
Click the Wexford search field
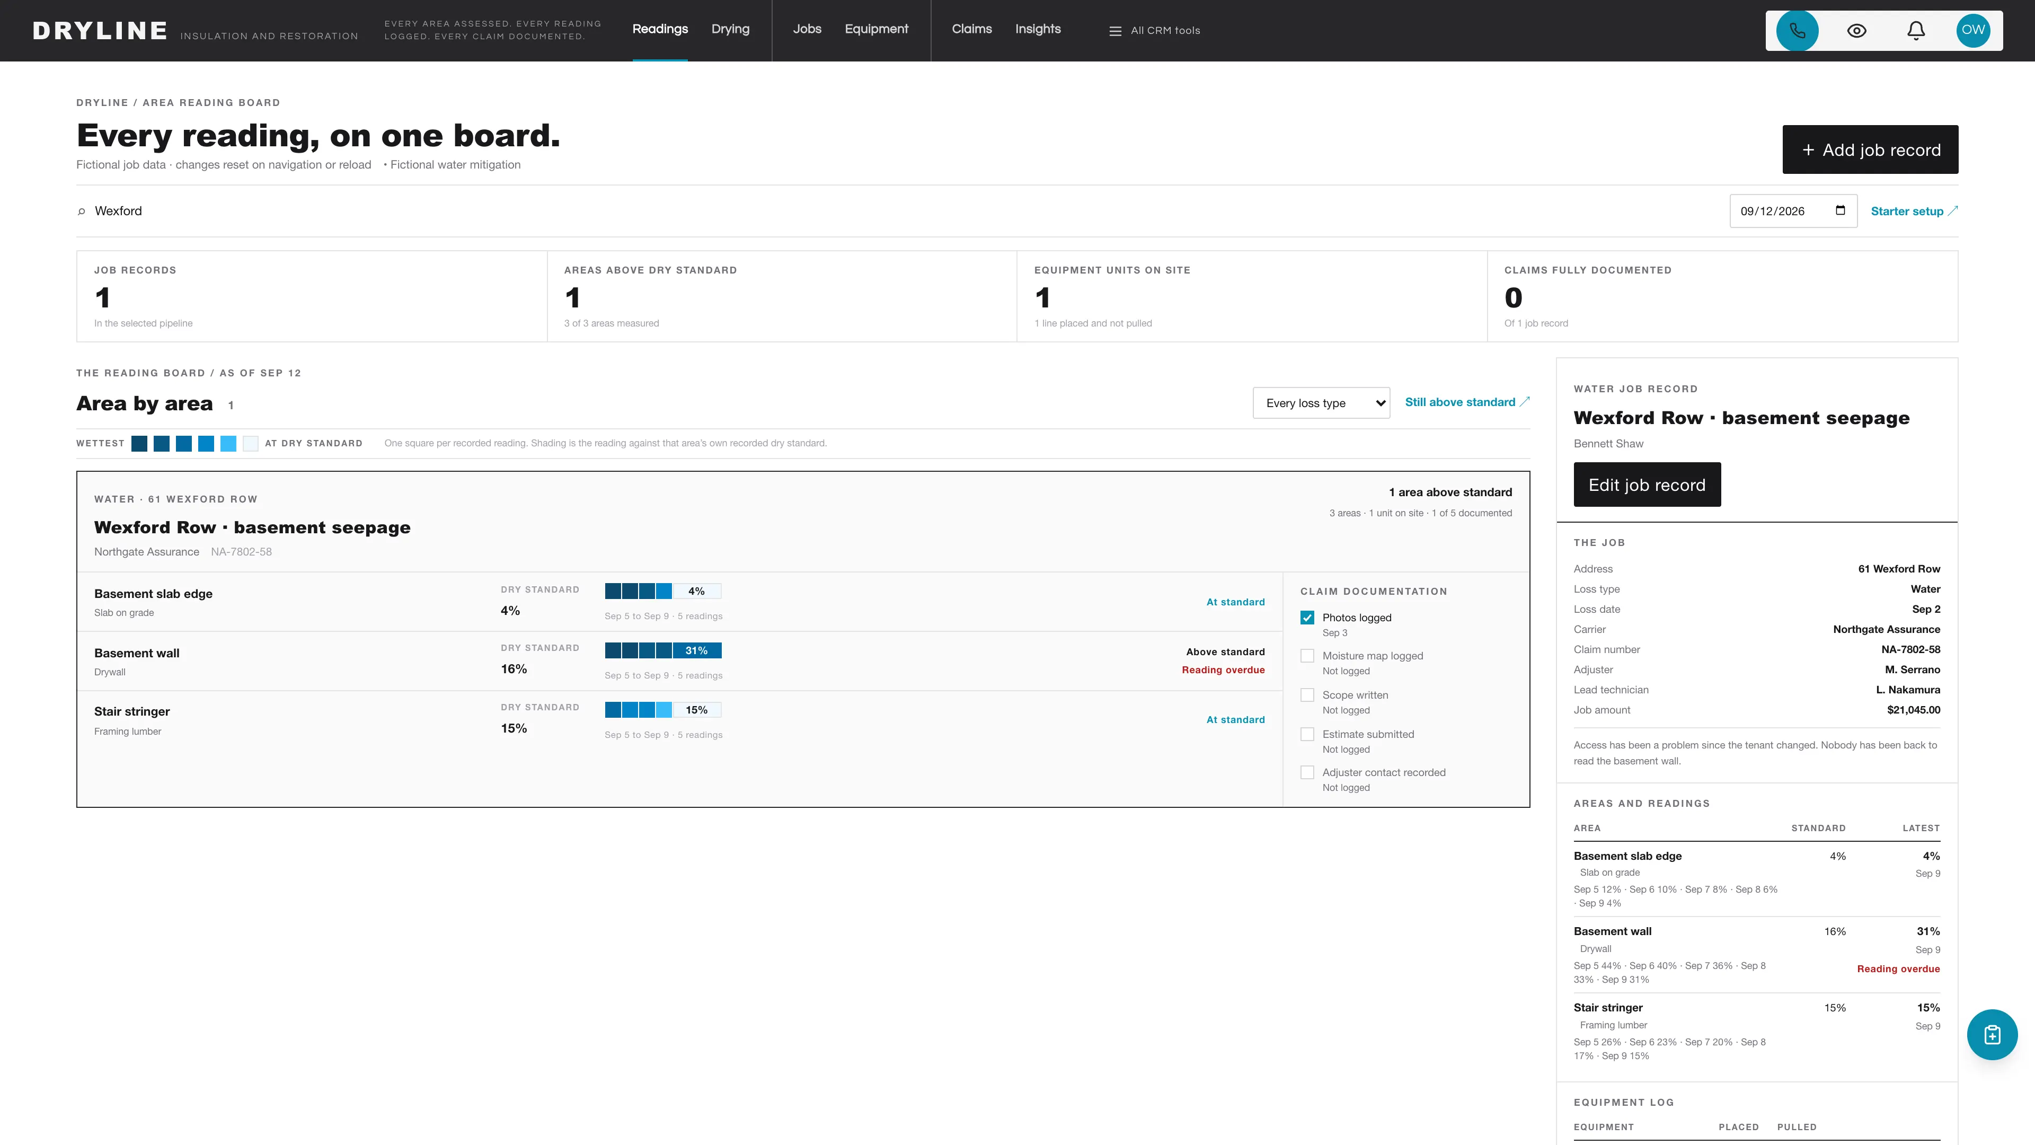coord(900,211)
